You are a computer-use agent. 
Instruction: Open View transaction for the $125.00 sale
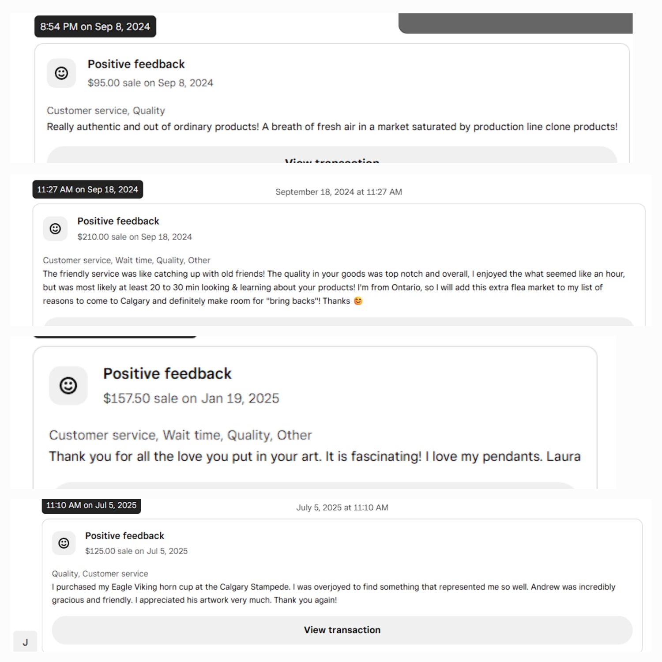point(342,630)
